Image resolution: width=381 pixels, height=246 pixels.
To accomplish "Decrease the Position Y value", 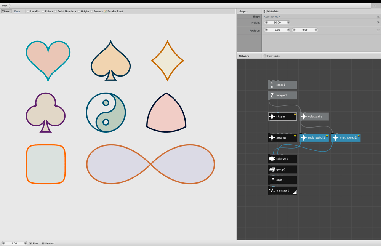I will pyautogui.click(x=294, y=30).
